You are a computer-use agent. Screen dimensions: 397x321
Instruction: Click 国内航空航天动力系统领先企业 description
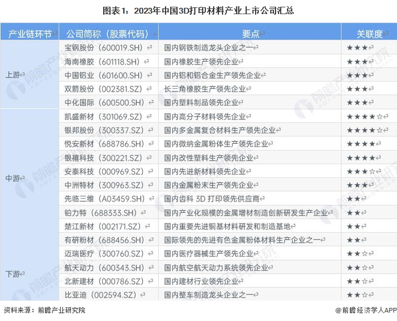(x=216, y=268)
